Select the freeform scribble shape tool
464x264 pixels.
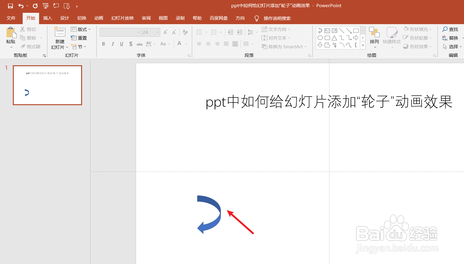(x=334, y=45)
